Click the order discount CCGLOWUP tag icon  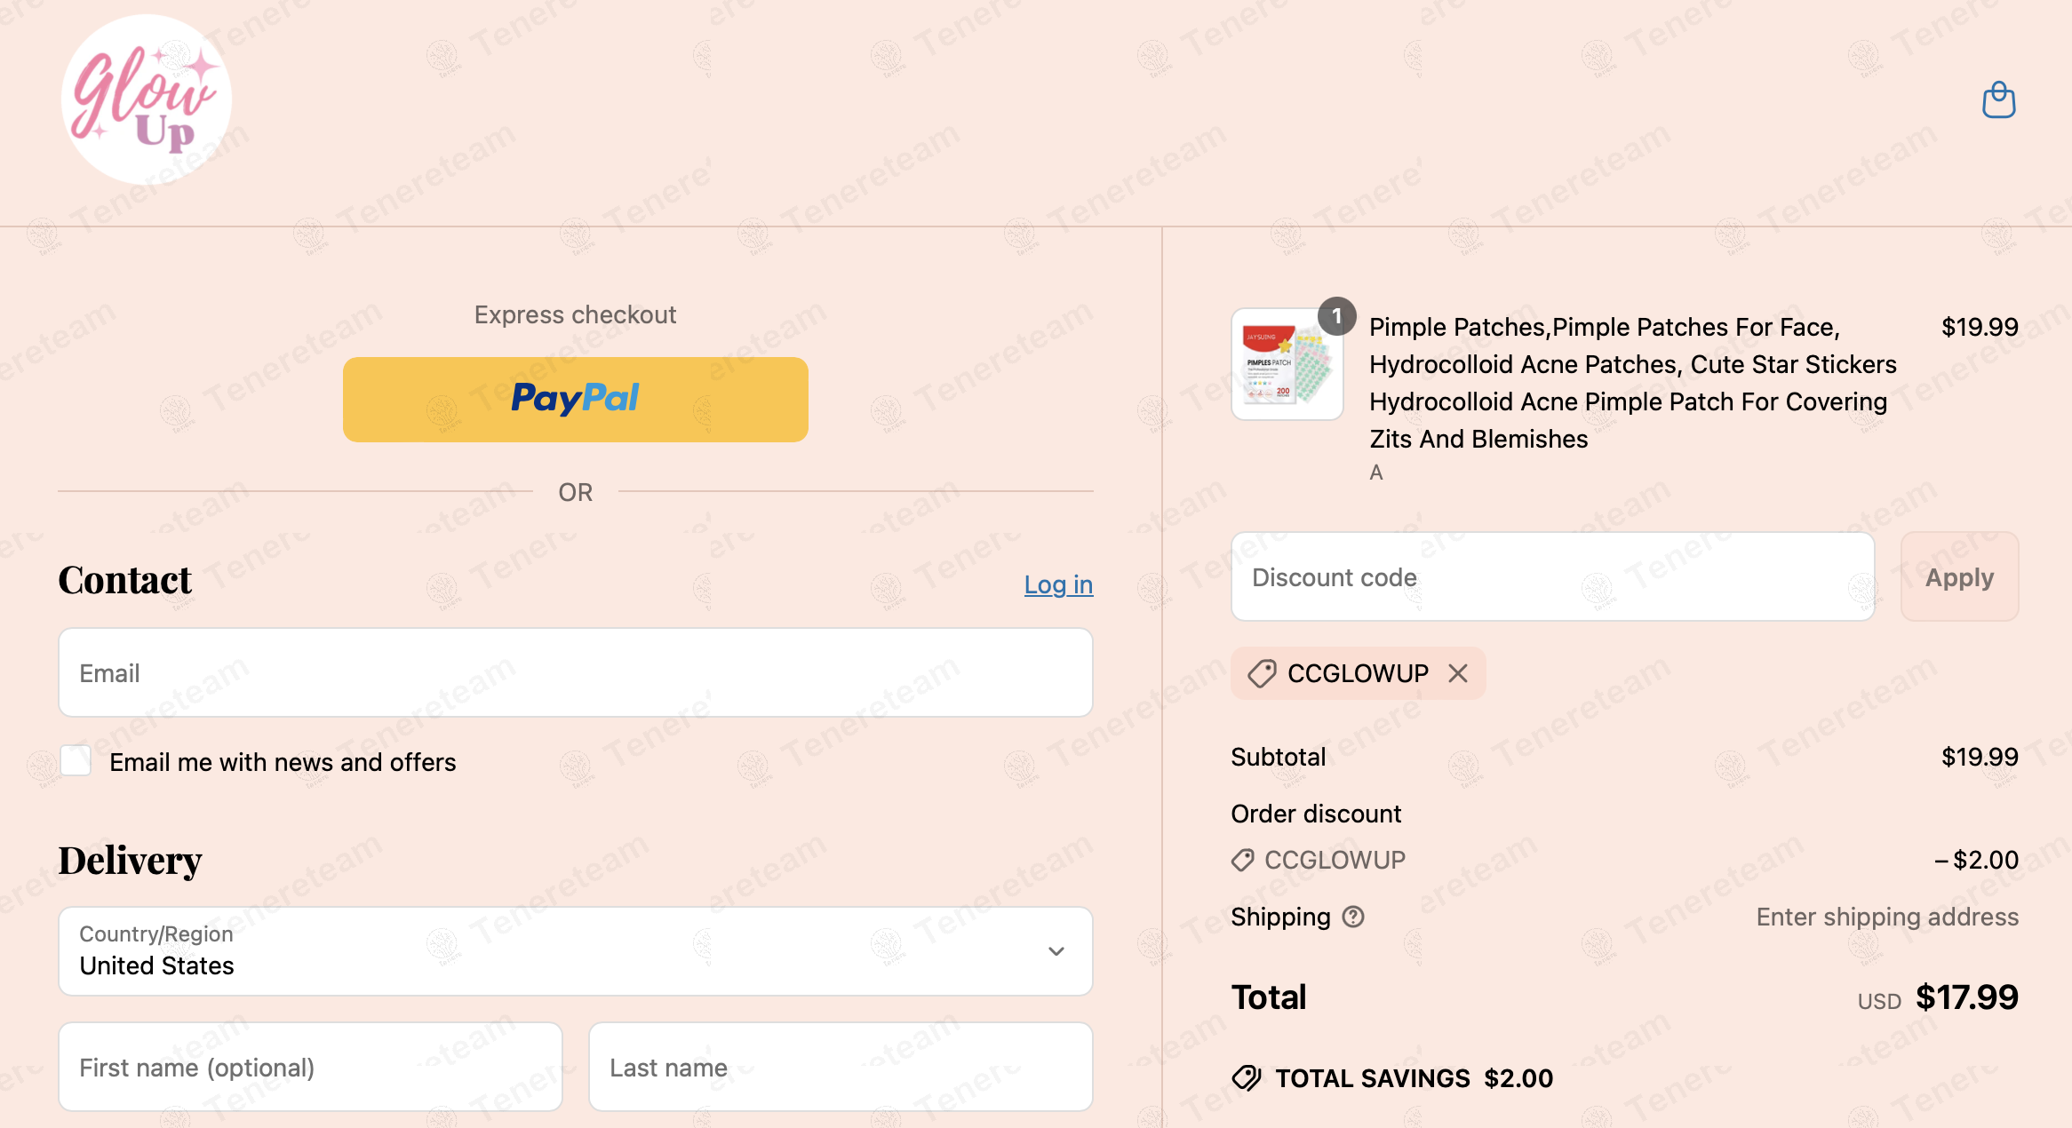point(1242,860)
